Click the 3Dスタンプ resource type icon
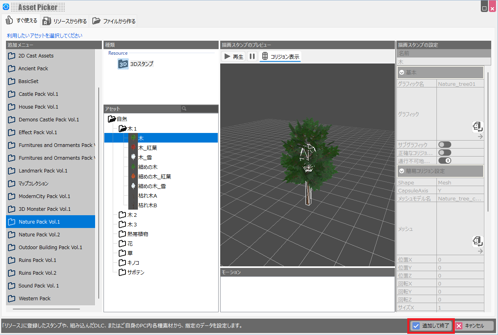 click(x=123, y=64)
